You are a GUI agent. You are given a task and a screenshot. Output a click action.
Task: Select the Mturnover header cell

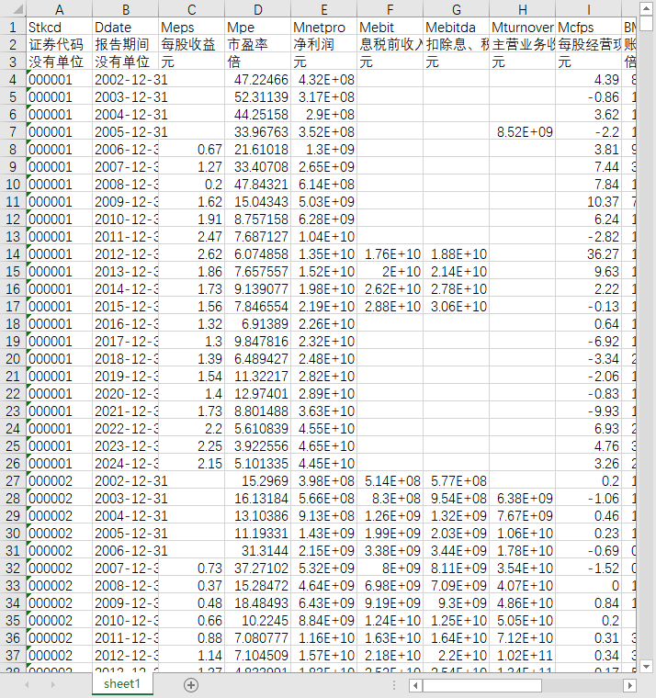[523, 28]
